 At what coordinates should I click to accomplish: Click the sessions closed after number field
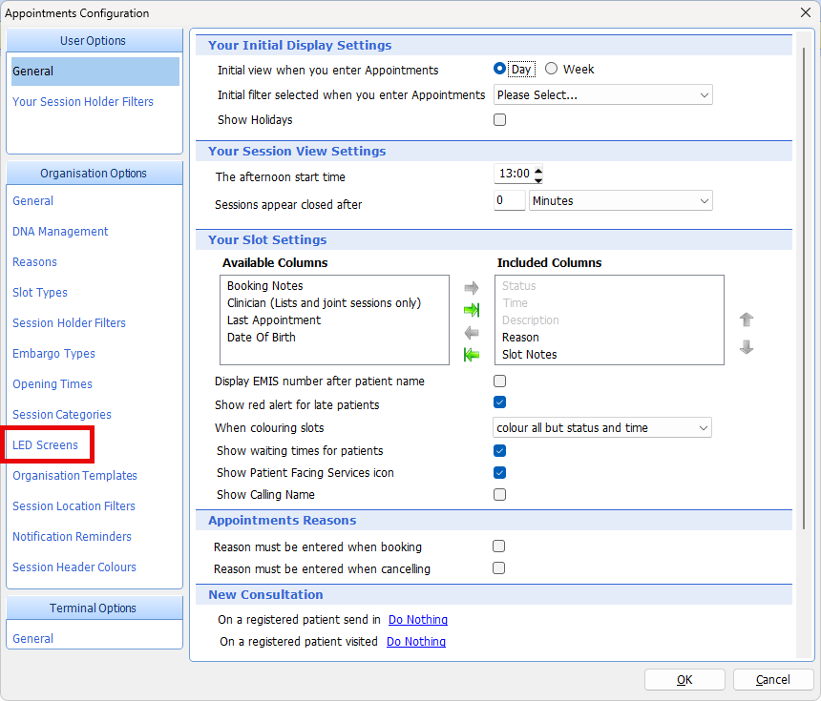click(509, 201)
